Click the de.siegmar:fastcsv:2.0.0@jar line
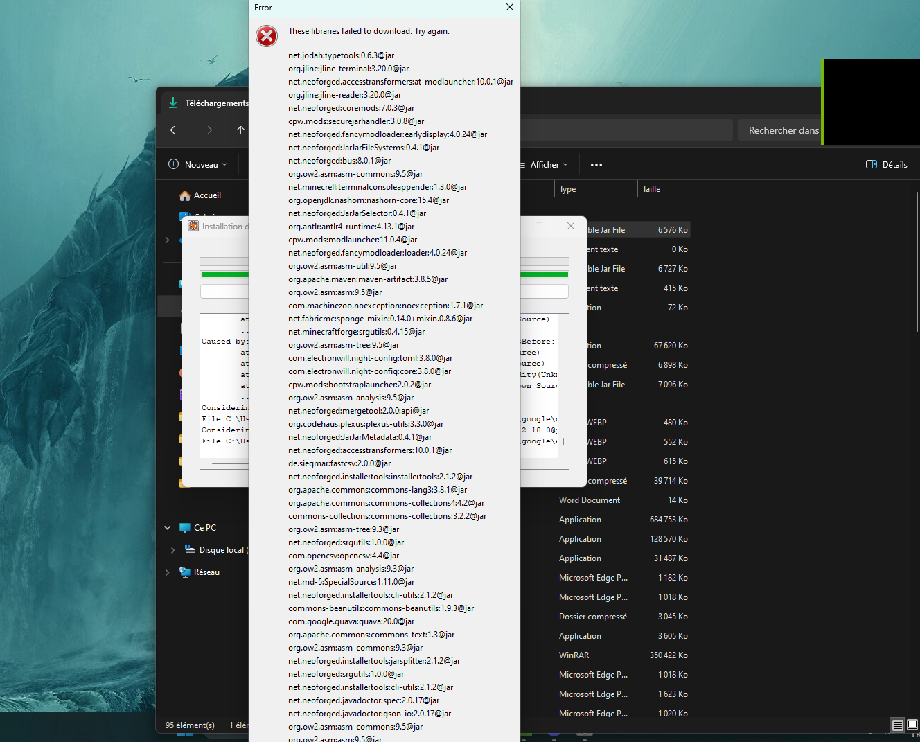This screenshot has width=920, height=742. click(x=339, y=463)
